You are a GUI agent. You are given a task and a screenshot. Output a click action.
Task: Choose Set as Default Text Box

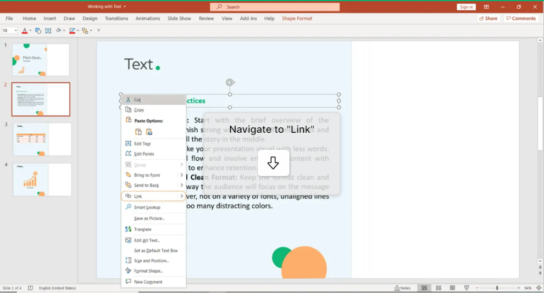153,250
